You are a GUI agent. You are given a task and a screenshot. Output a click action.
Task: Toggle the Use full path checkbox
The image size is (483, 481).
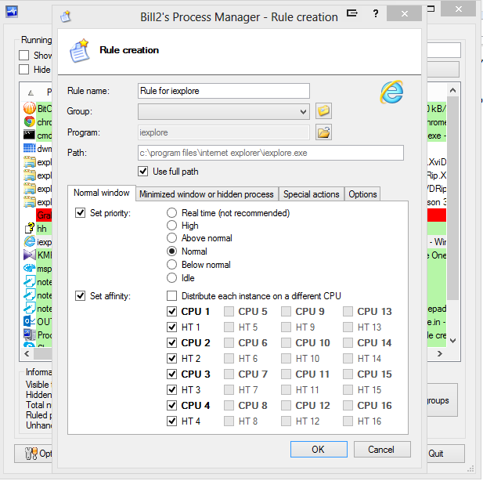(143, 171)
